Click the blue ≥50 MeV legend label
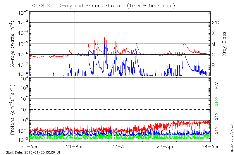Screen dimensions: 234x155 click(217, 116)
